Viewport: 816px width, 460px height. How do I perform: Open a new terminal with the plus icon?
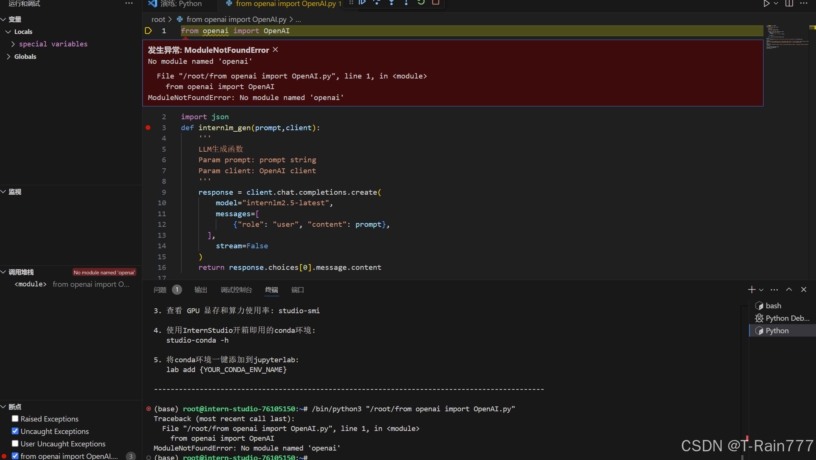click(x=751, y=289)
